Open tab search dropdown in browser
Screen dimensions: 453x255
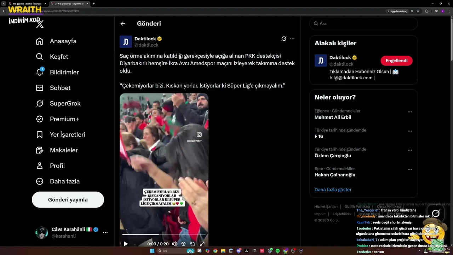(x=3, y=4)
